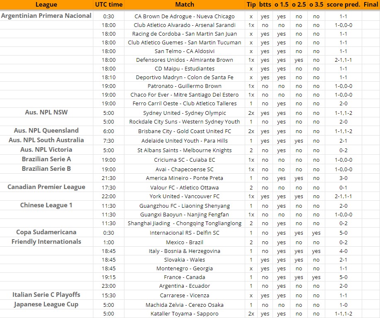
Task: Select the Aus. NPL Victoria league label
Action: pos(46,150)
